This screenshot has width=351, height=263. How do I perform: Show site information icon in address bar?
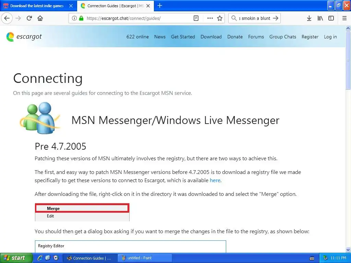[x=74, y=18]
